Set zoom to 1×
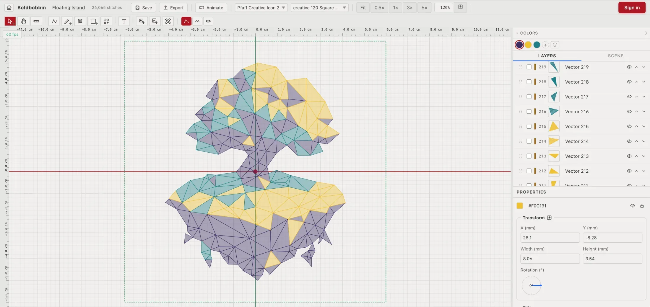Viewport: 650px width, 307px height. coord(395,8)
